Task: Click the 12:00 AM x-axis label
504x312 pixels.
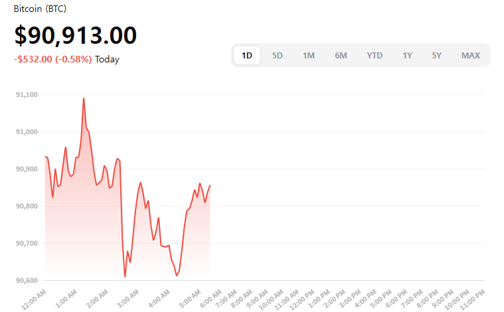Action: pos(34,297)
